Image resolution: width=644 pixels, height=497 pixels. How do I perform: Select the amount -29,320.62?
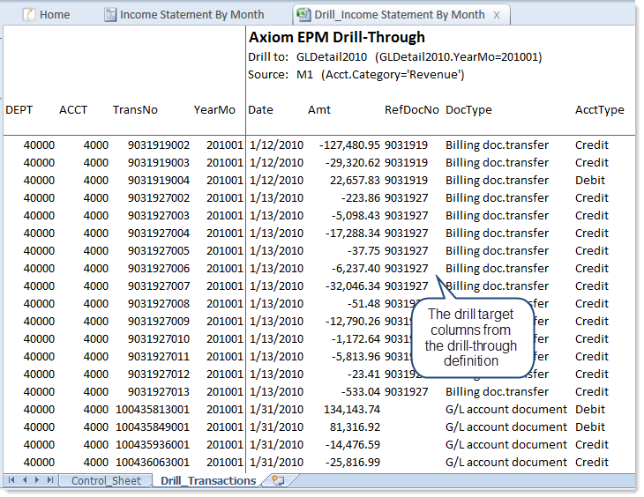pos(352,163)
